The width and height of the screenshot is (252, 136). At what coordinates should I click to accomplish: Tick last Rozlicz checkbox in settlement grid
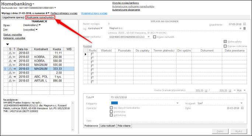92,82
